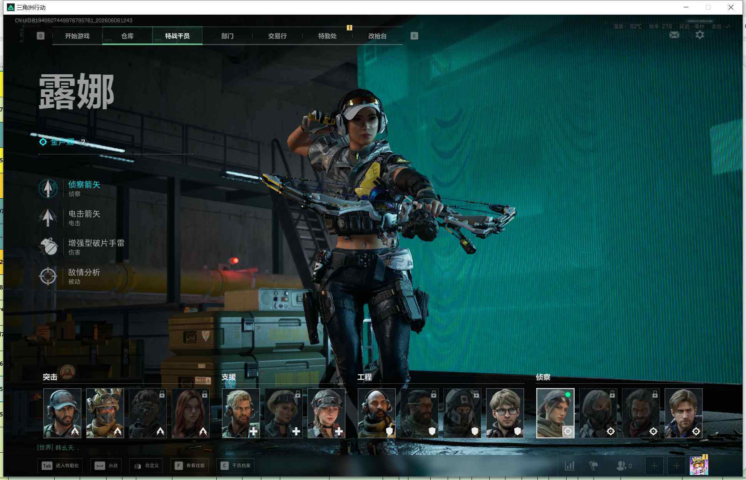Viewport: 746px width, 480px height.
Task: Select first 突击 operator with cap
Action: pyautogui.click(x=62, y=413)
